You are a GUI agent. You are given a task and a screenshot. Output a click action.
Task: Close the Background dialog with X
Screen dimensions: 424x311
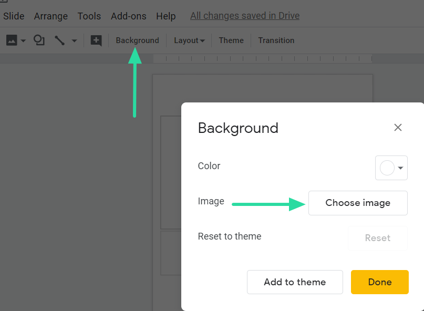coord(398,128)
